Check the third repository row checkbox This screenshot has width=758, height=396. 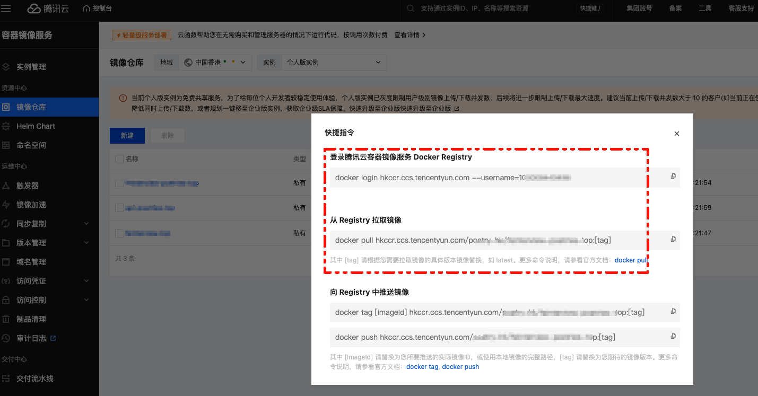click(x=119, y=233)
